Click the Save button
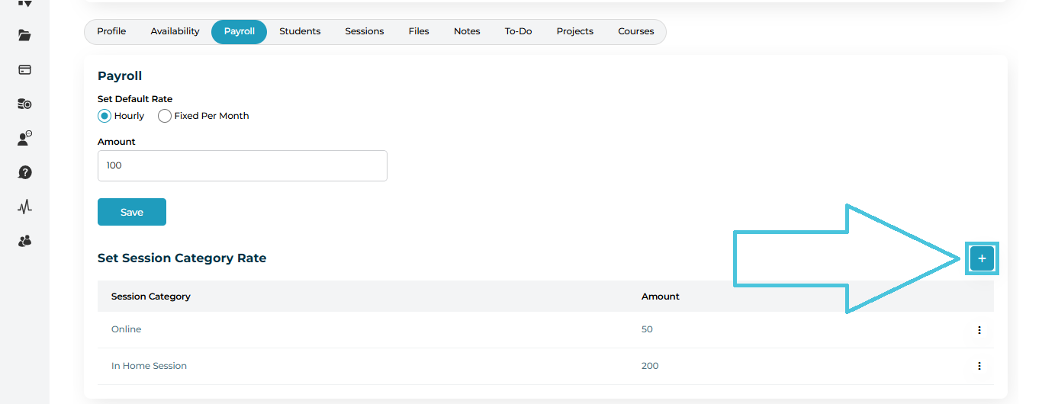The image size is (1042, 404). 132,212
